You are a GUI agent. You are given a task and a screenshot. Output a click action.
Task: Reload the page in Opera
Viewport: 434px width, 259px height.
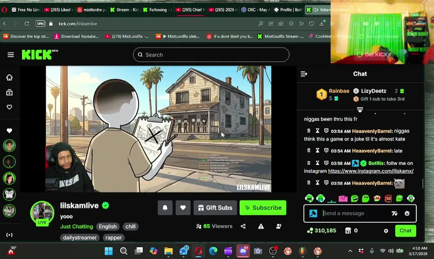(x=27, y=24)
